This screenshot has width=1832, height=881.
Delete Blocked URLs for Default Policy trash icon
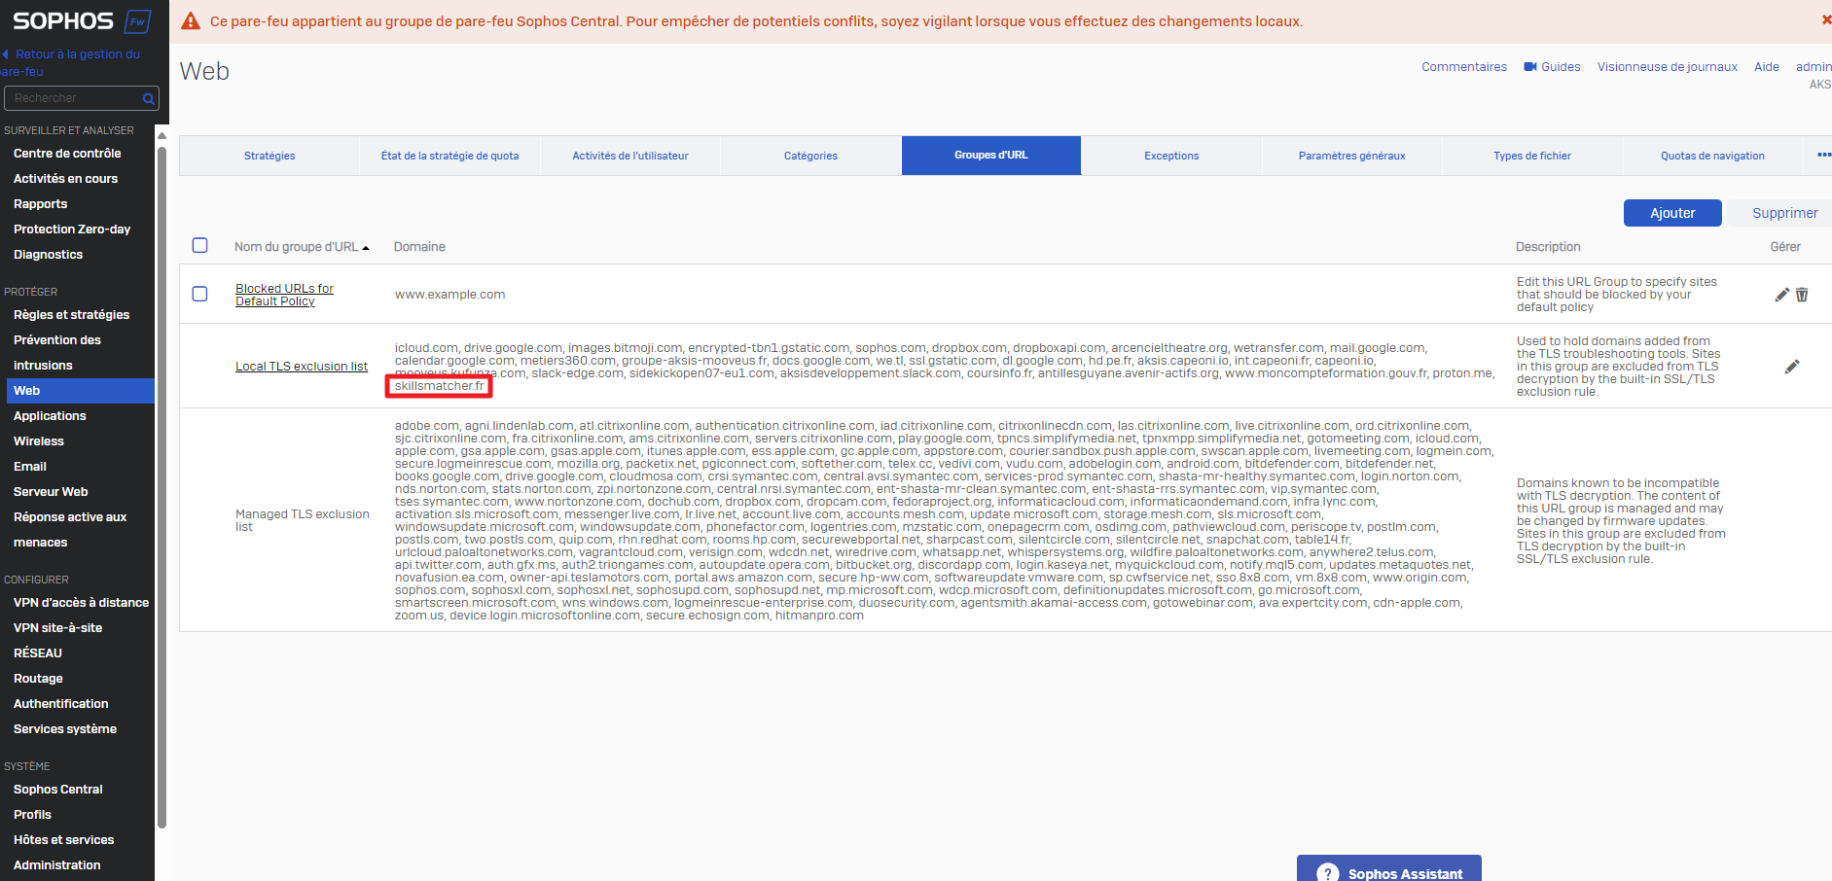click(1802, 295)
